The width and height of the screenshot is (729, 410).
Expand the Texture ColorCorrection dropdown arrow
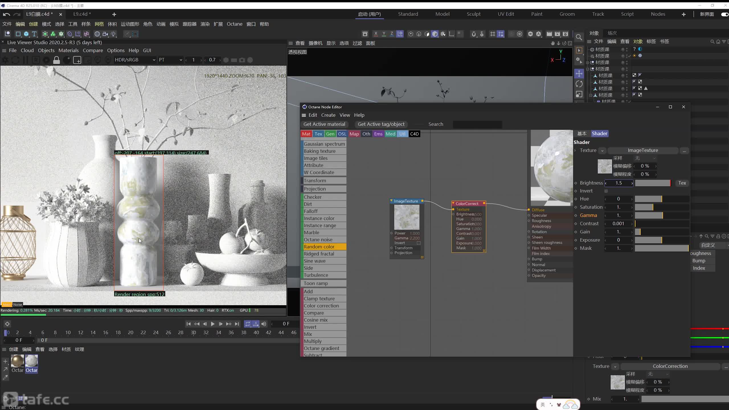coord(615,366)
